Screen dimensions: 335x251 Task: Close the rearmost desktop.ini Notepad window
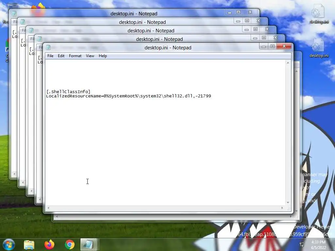(250, 12)
